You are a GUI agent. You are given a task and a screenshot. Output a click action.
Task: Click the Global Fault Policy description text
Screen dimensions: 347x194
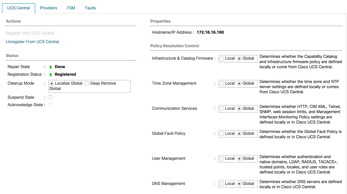click(300, 134)
